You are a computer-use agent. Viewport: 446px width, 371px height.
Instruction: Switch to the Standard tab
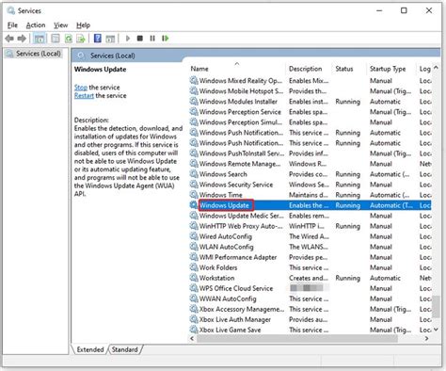(x=125, y=349)
